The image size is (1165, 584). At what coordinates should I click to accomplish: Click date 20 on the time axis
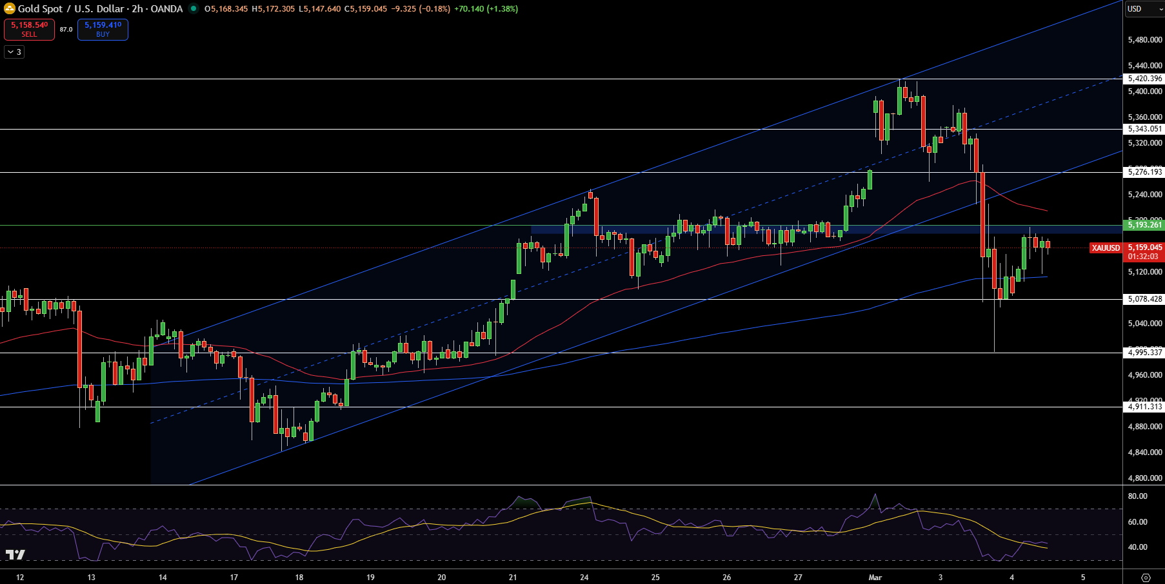point(442,578)
